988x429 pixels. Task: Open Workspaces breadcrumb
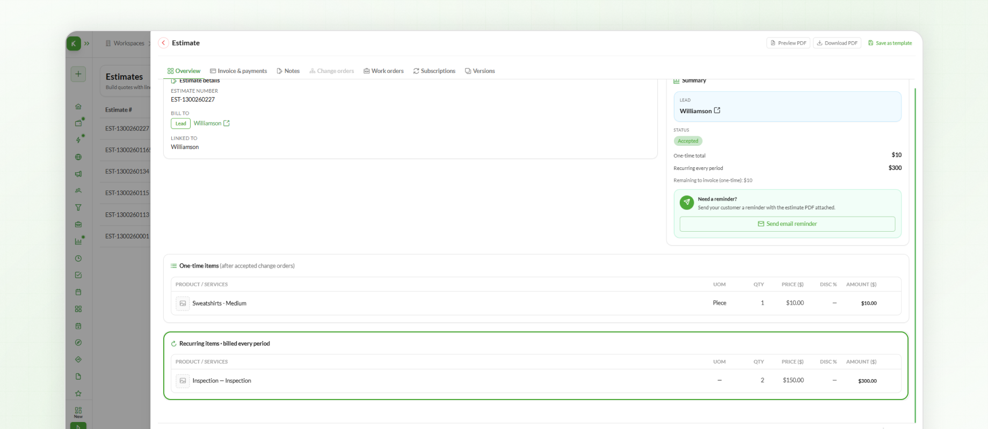(125, 43)
